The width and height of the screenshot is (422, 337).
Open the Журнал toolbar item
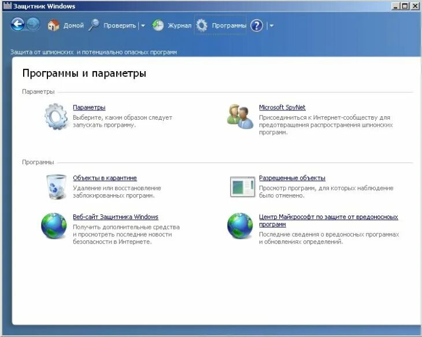180,25
